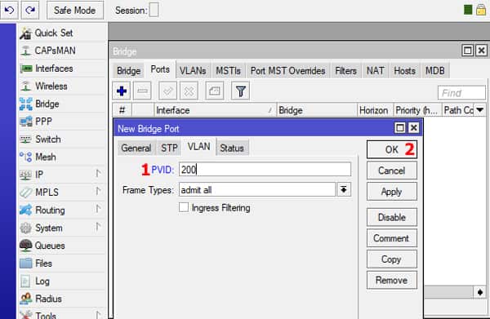Click the Session field box
Screen dimensions: 490x319
(x=154, y=10)
